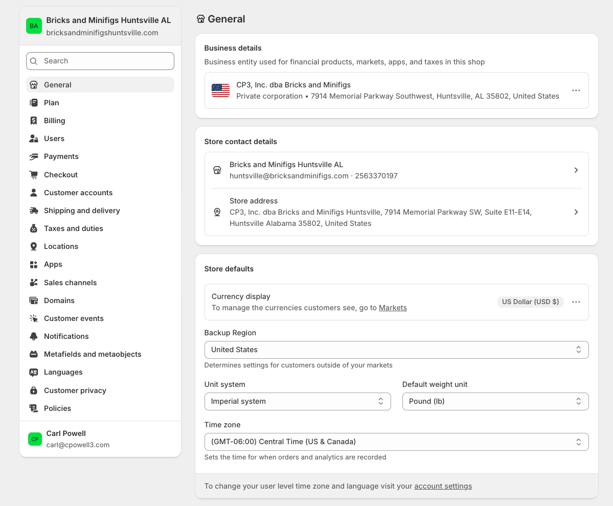Click the US flag in Business details
The width and height of the screenshot is (613, 506).
point(220,90)
